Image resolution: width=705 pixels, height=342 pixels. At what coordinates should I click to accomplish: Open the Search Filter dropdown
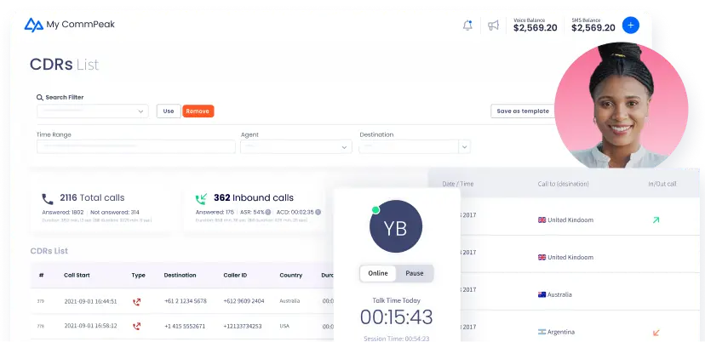pos(93,111)
